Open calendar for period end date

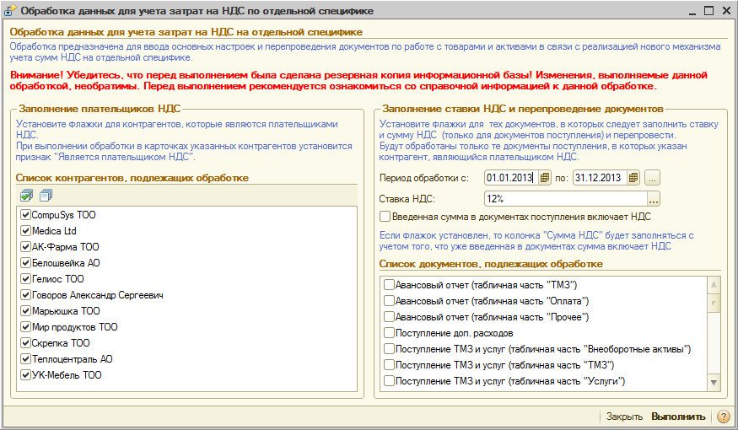pos(633,177)
